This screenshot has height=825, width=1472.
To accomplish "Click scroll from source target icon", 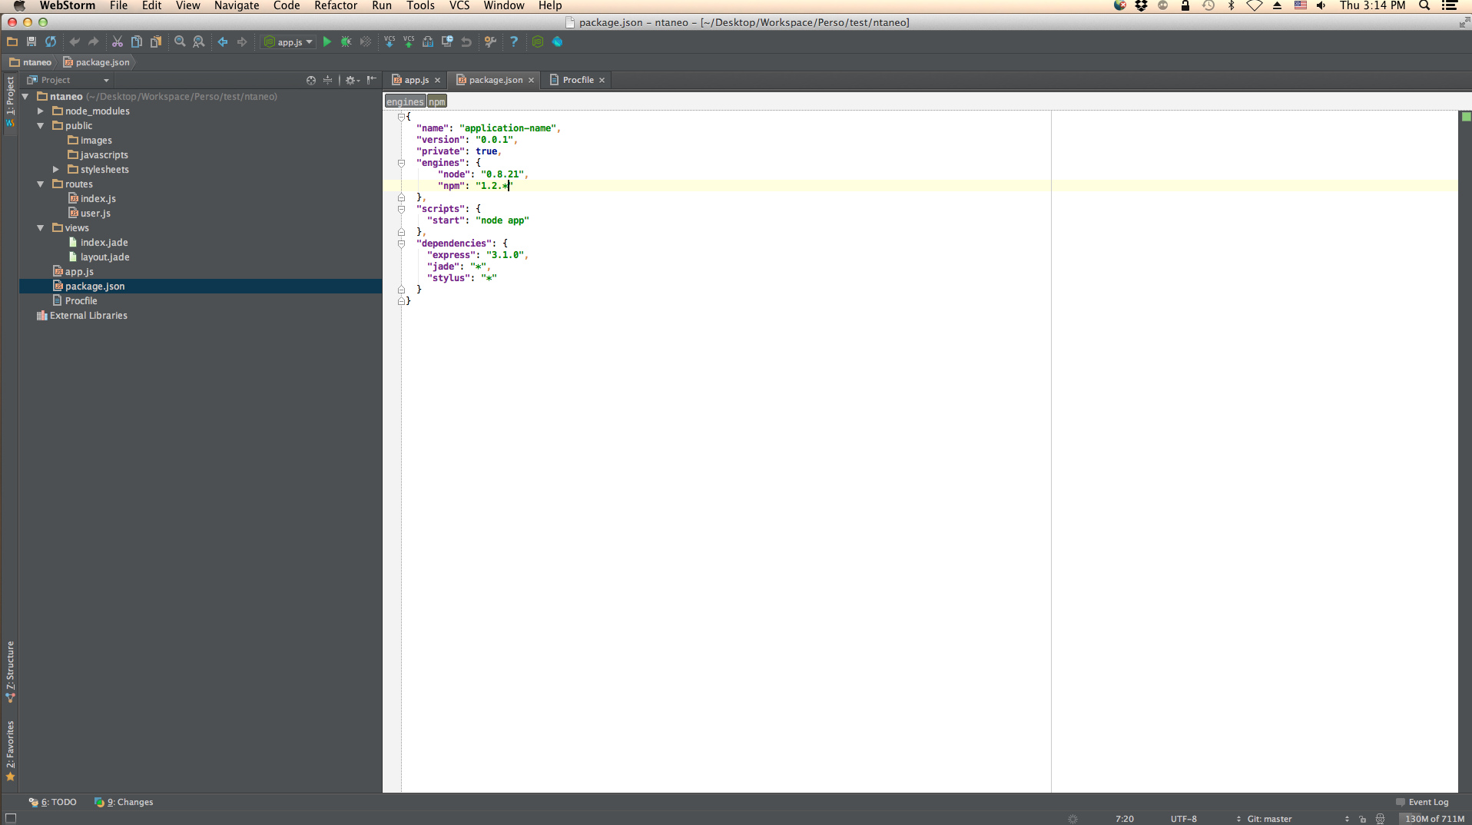I will tap(311, 80).
